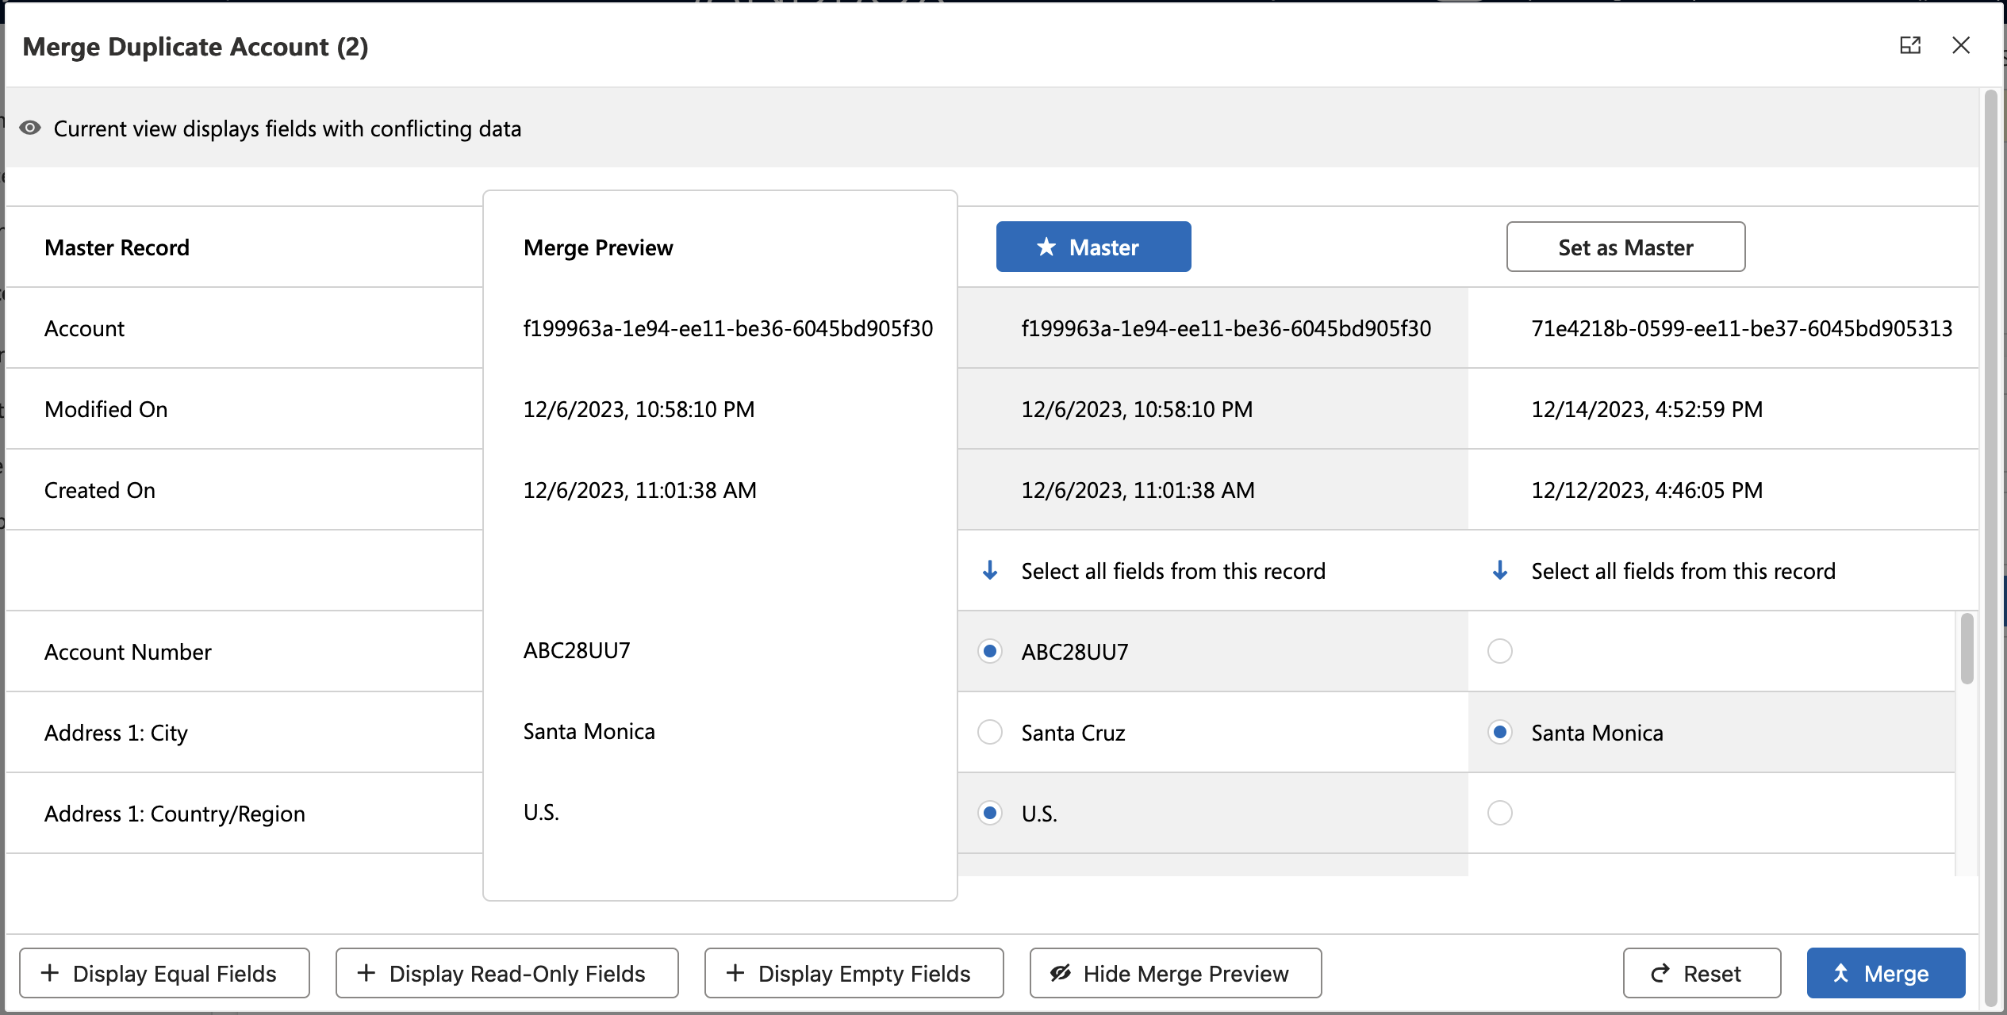Click ABC28UU7 in the Merge Preview

(577, 650)
